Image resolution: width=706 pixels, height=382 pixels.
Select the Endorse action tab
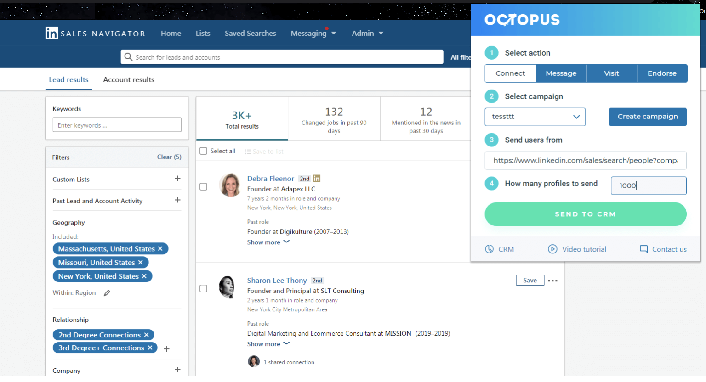[662, 73]
